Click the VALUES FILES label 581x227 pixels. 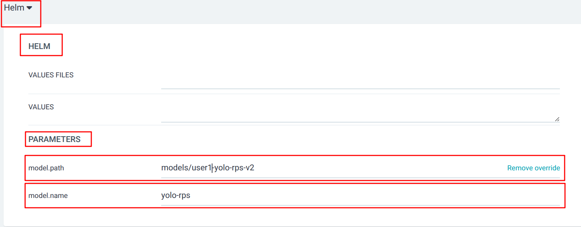[x=51, y=75]
